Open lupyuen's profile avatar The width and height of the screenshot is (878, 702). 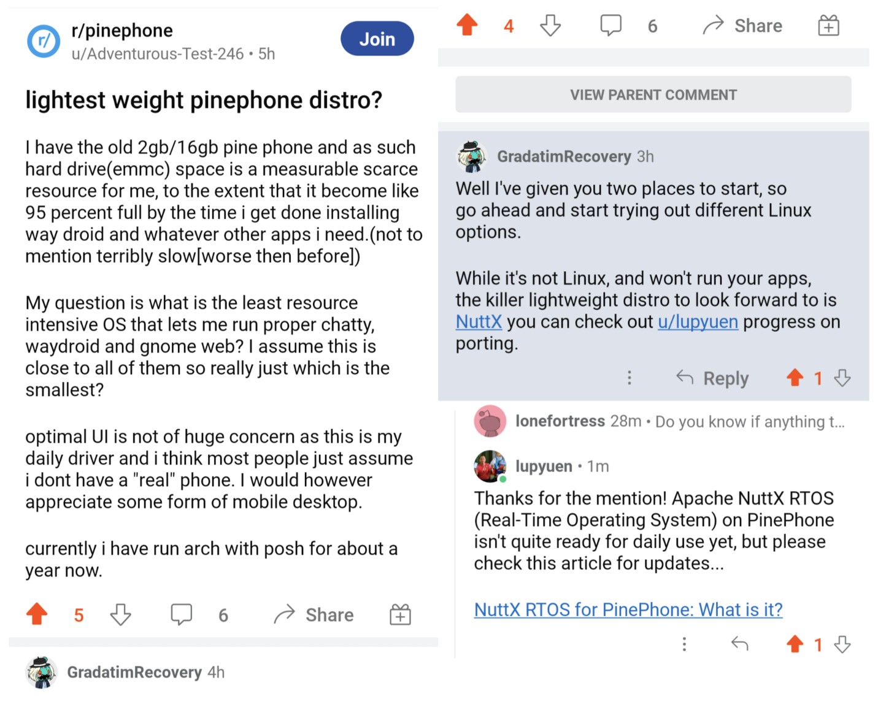point(490,466)
